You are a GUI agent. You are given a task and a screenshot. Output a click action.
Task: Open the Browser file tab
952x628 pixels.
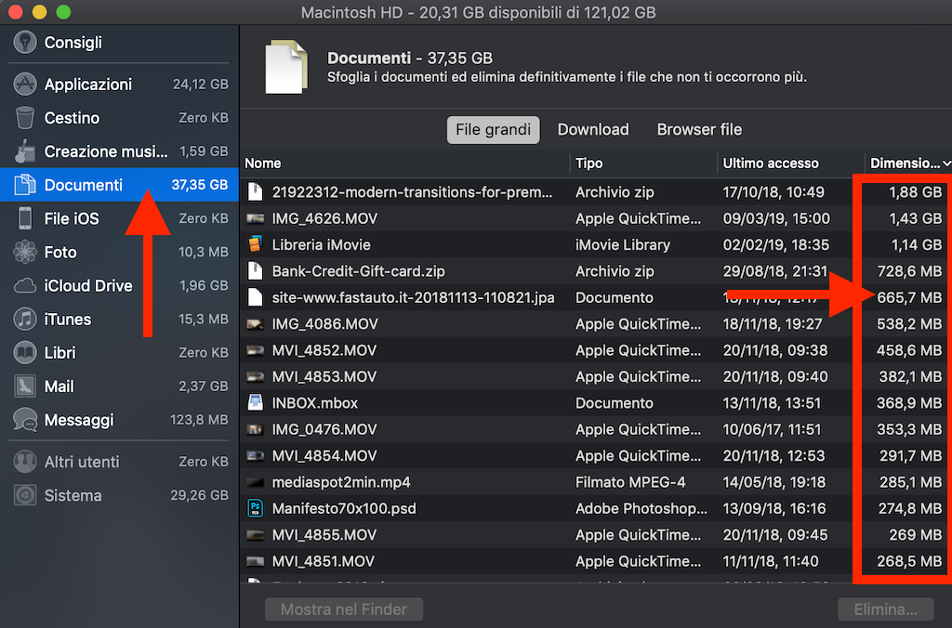click(699, 130)
